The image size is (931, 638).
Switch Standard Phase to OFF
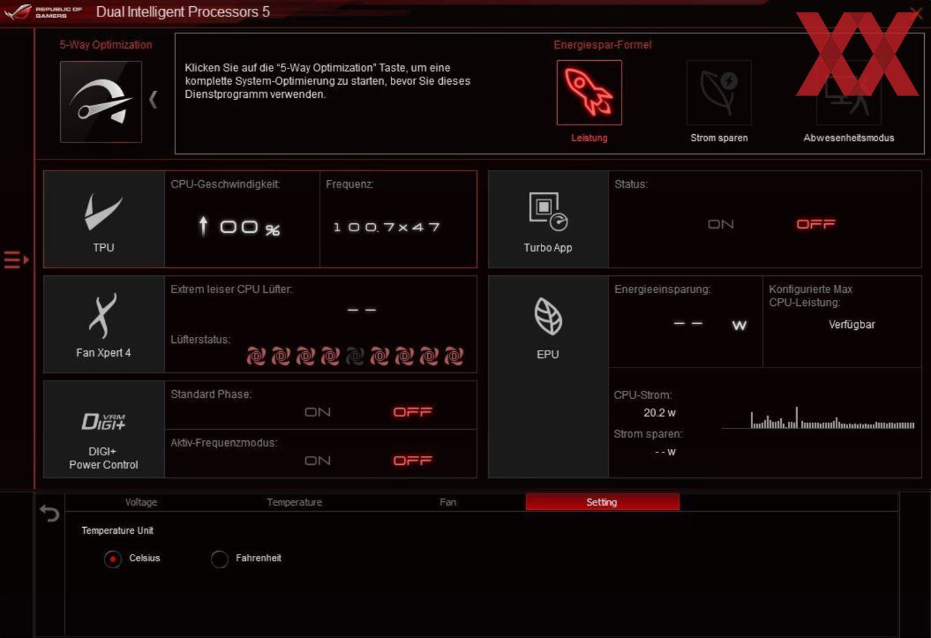coord(413,412)
